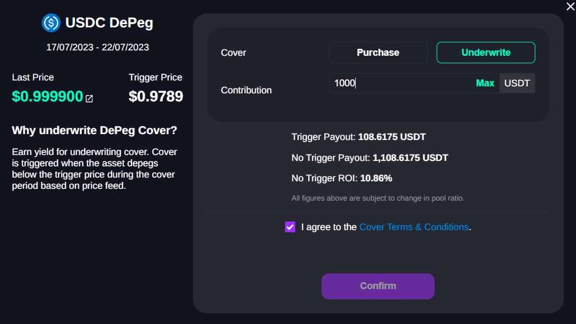The height and width of the screenshot is (324, 576).
Task: Switch to the Purchase cover tab
Action: 378,53
